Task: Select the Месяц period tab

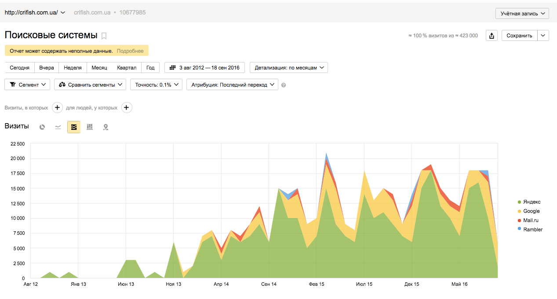Action: tap(99, 68)
